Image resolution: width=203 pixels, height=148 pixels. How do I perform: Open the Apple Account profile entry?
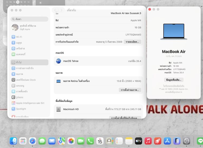[30, 27]
